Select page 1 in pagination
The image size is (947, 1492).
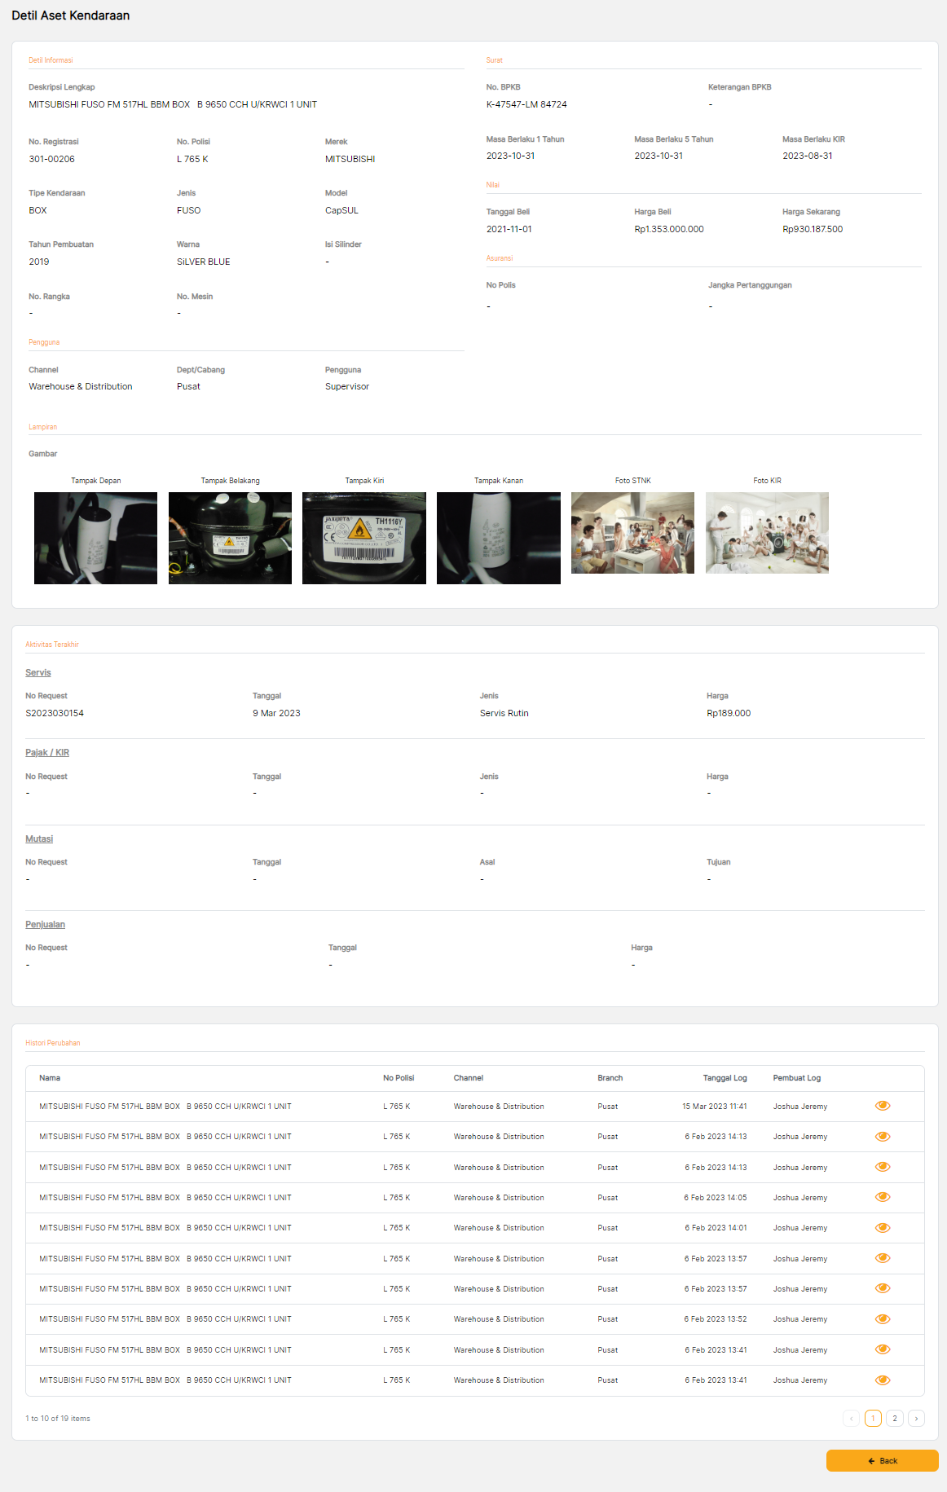873,1419
